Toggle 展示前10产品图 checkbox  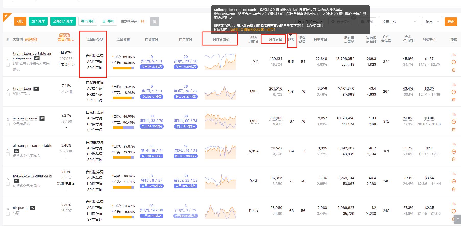coord(294,22)
